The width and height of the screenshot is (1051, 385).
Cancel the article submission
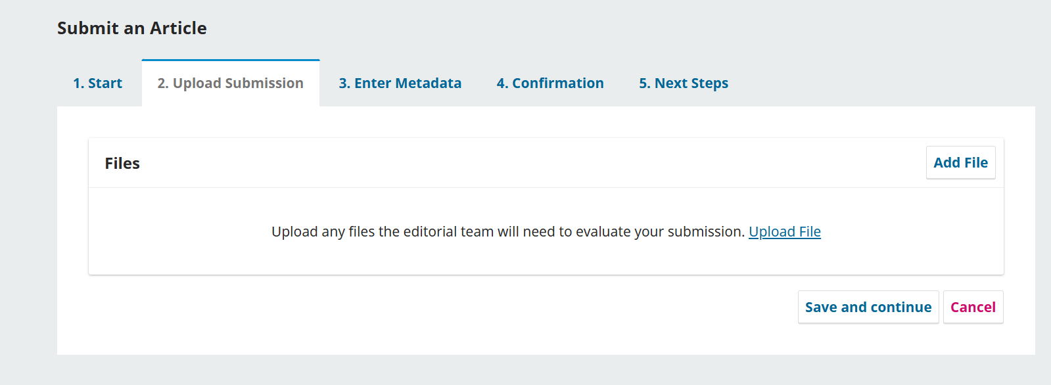click(x=973, y=307)
